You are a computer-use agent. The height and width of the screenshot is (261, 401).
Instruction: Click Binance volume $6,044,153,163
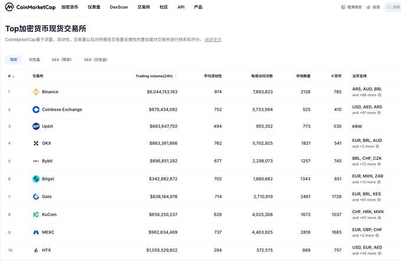pos(162,92)
